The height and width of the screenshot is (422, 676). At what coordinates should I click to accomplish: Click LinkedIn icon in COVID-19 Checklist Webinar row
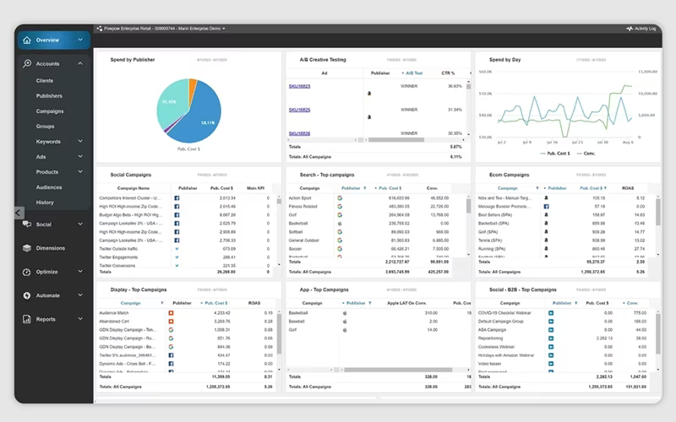[551, 313]
